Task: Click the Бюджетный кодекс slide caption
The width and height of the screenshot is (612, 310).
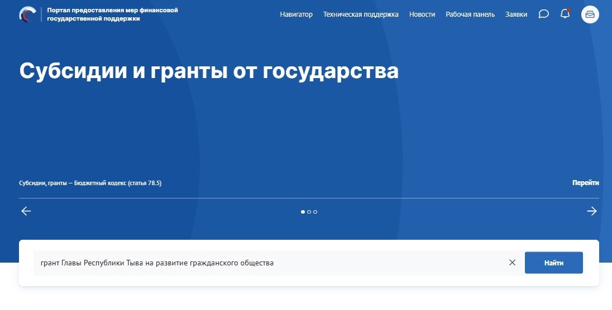Action: (90, 183)
